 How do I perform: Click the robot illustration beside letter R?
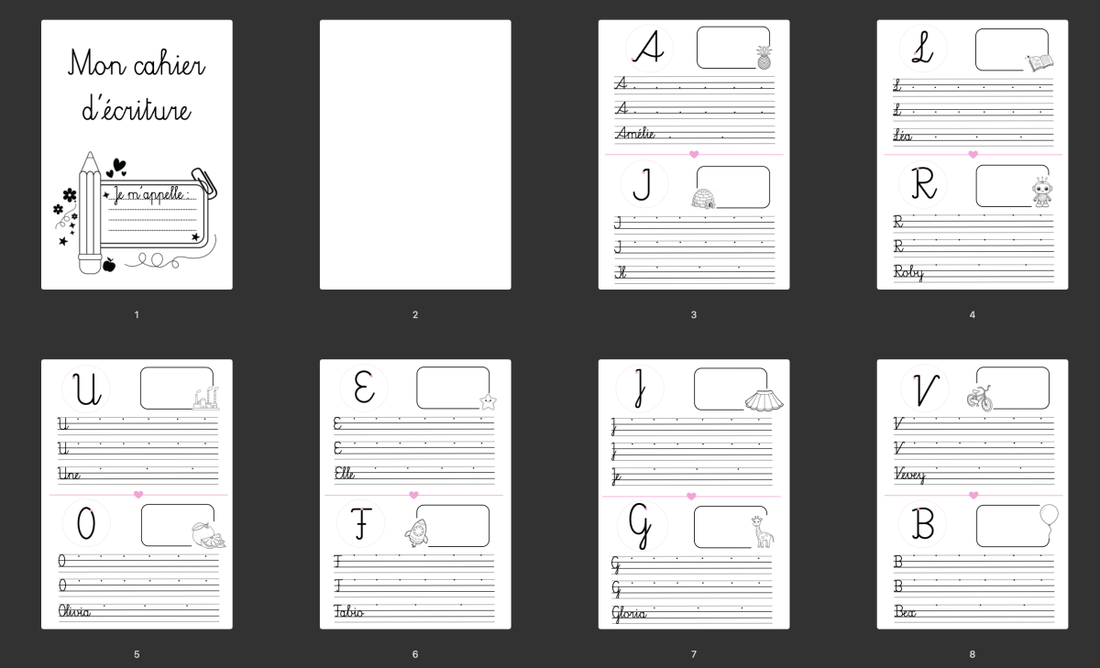pos(1041,192)
